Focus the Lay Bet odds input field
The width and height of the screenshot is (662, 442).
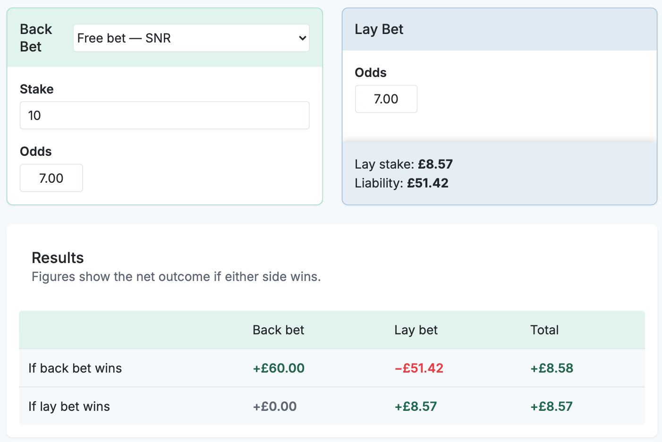(x=386, y=99)
